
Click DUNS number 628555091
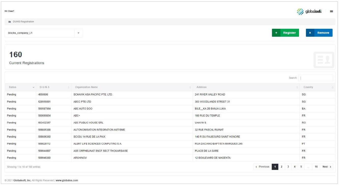[44, 102]
